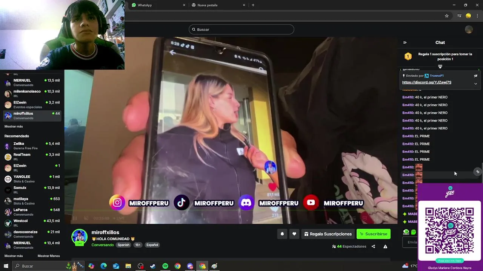Open the browser media control icon
The image size is (483, 271).
(459, 16)
